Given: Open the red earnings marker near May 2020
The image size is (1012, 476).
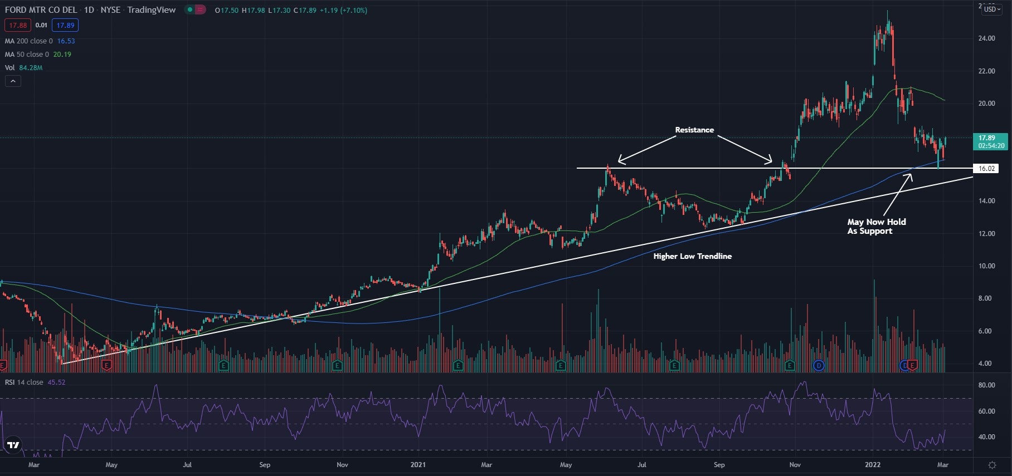Looking at the screenshot, I should click(x=106, y=365).
